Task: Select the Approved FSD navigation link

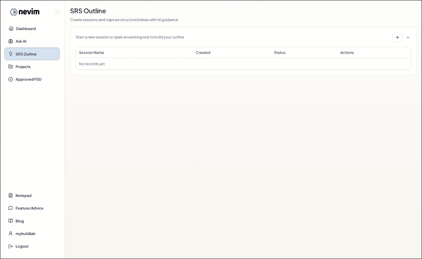Action: (x=28, y=79)
